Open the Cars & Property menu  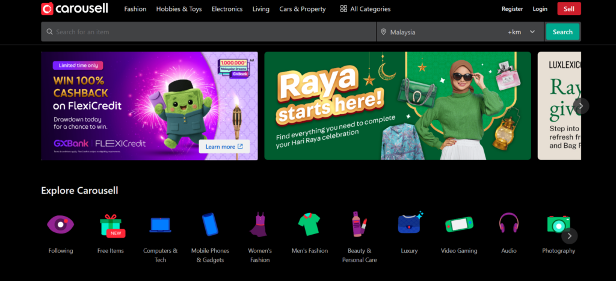point(303,9)
